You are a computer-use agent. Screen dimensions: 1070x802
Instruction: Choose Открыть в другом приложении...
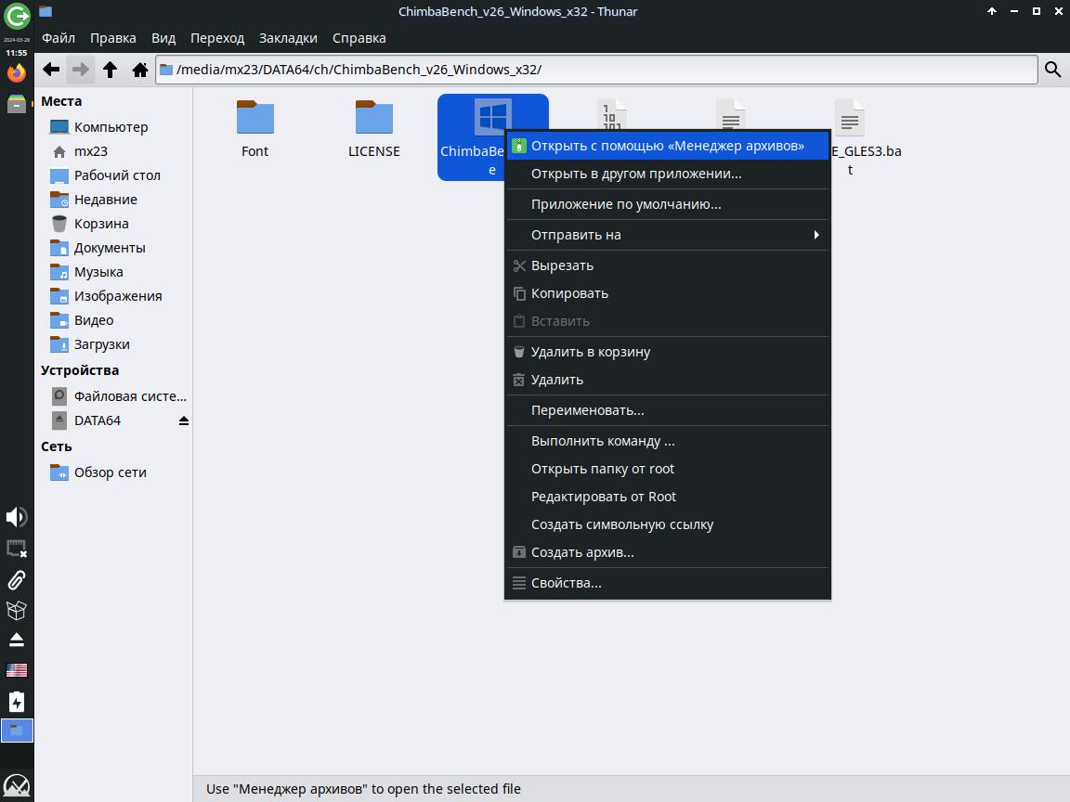(x=668, y=174)
